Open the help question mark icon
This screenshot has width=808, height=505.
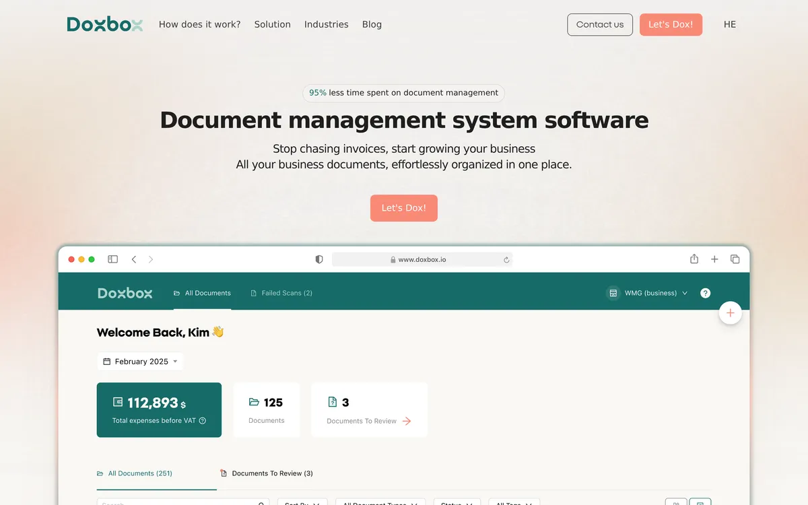[705, 293]
